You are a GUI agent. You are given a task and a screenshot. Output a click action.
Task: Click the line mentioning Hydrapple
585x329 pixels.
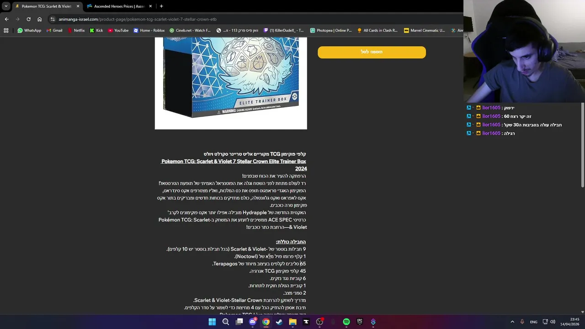pos(237,212)
